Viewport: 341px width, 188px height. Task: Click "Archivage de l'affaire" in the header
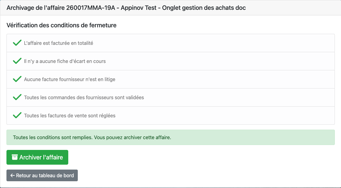click(x=35, y=8)
